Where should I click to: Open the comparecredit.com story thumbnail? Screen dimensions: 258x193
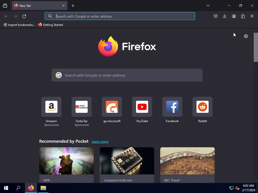coord(127,161)
